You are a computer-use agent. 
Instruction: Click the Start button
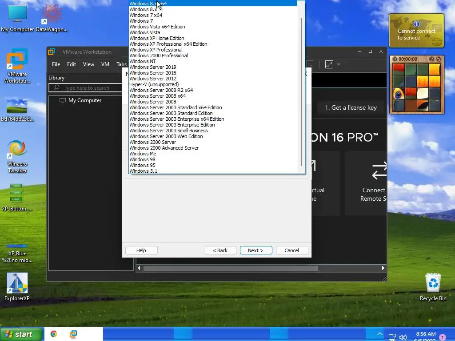coord(21,334)
